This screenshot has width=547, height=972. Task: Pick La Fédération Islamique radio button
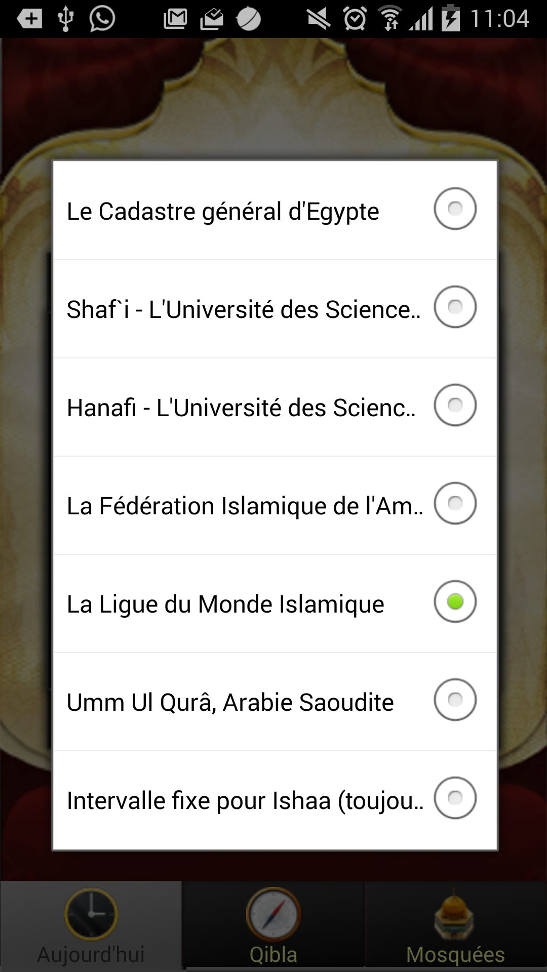point(455,503)
